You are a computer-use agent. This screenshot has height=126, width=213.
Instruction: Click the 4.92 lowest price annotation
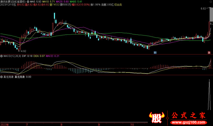pos(23,51)
